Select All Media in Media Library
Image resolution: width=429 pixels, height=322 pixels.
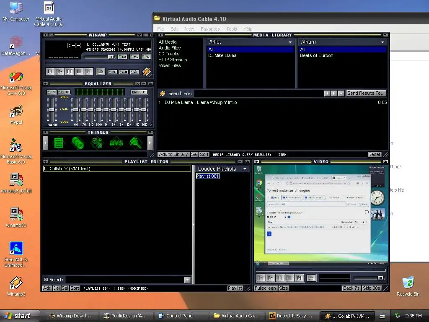tap(168, 42)
